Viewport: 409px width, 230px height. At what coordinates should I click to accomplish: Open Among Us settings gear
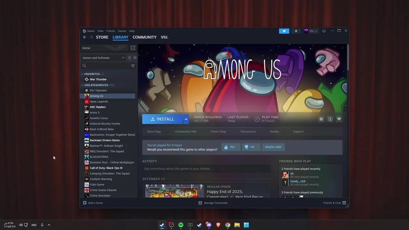[321, 119]
